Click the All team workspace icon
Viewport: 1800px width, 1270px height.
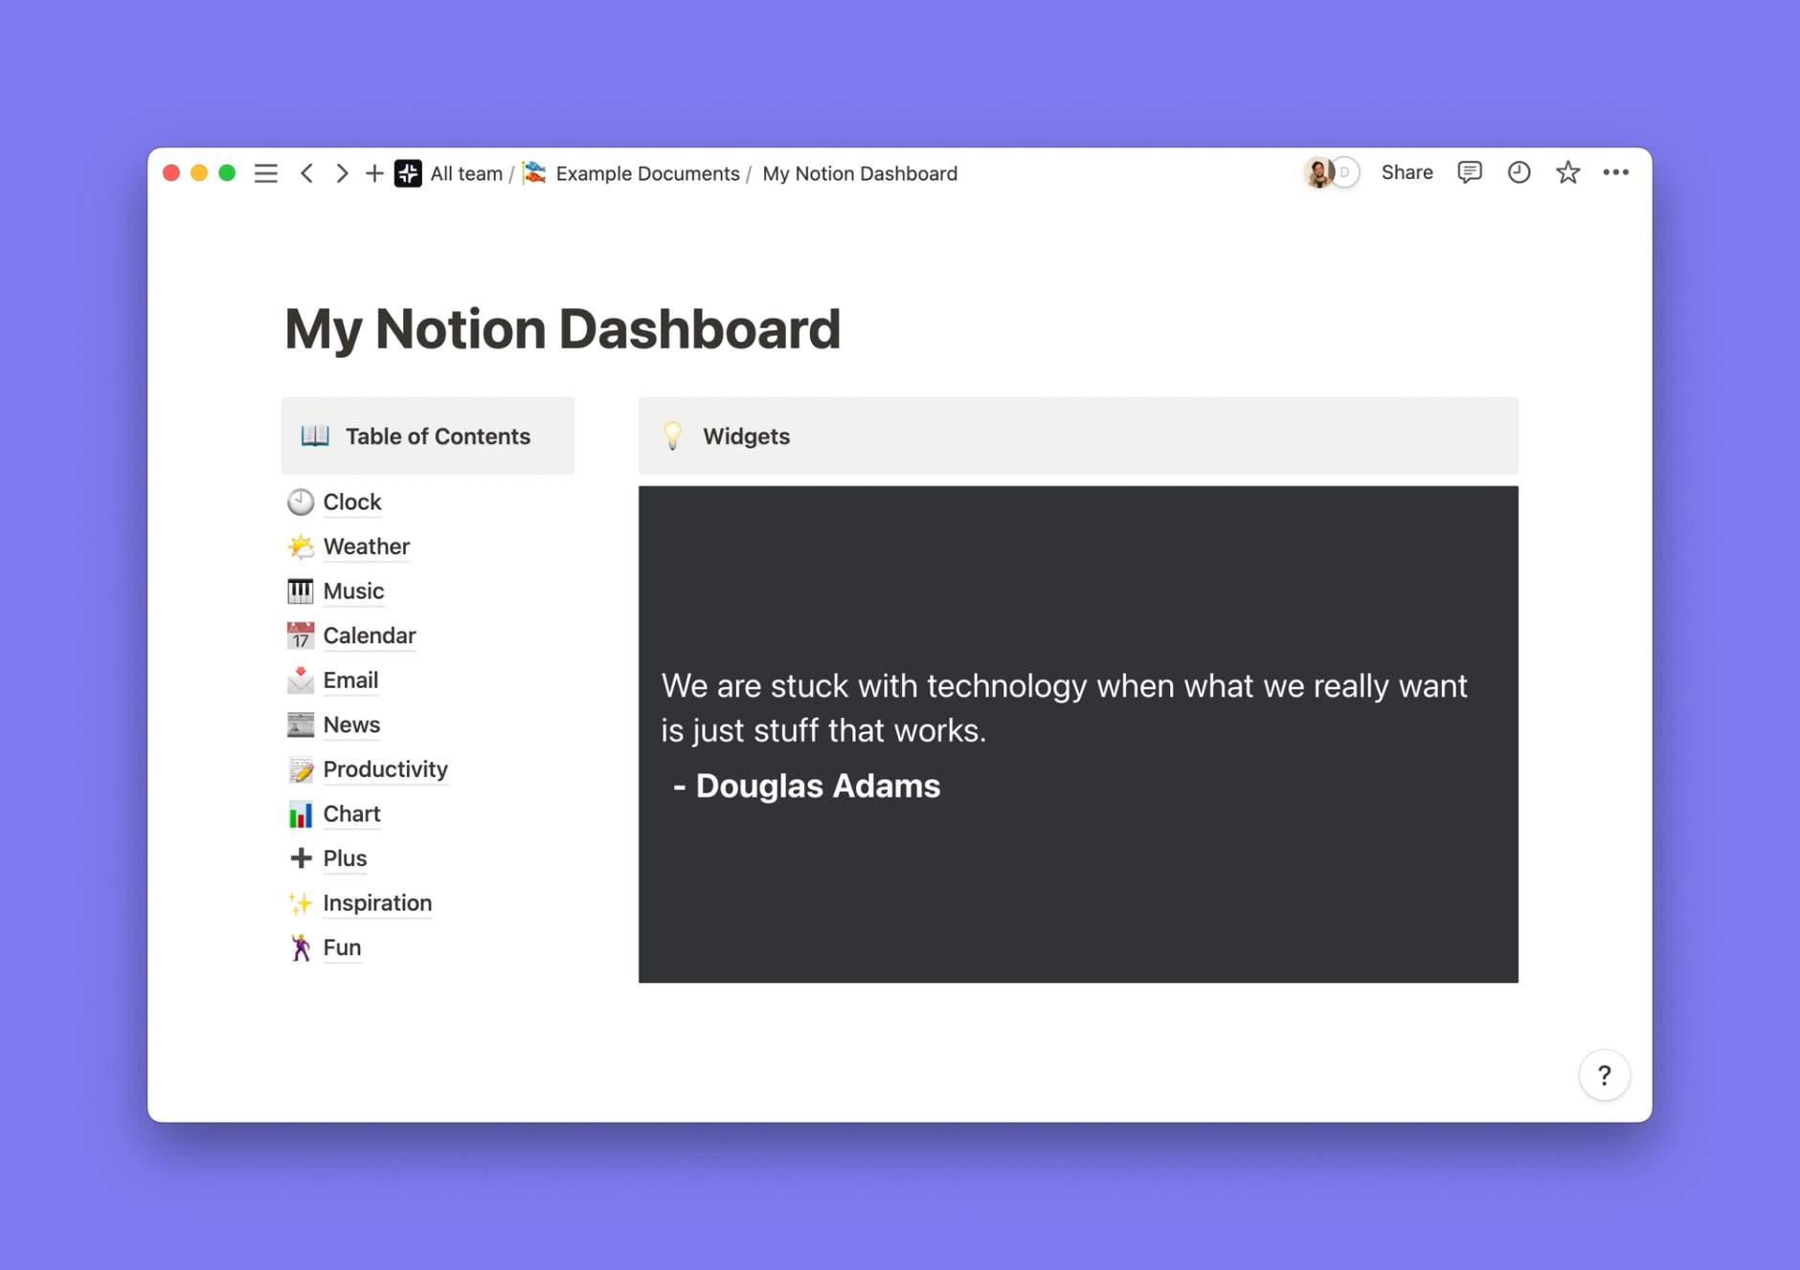tap(408, 173)
